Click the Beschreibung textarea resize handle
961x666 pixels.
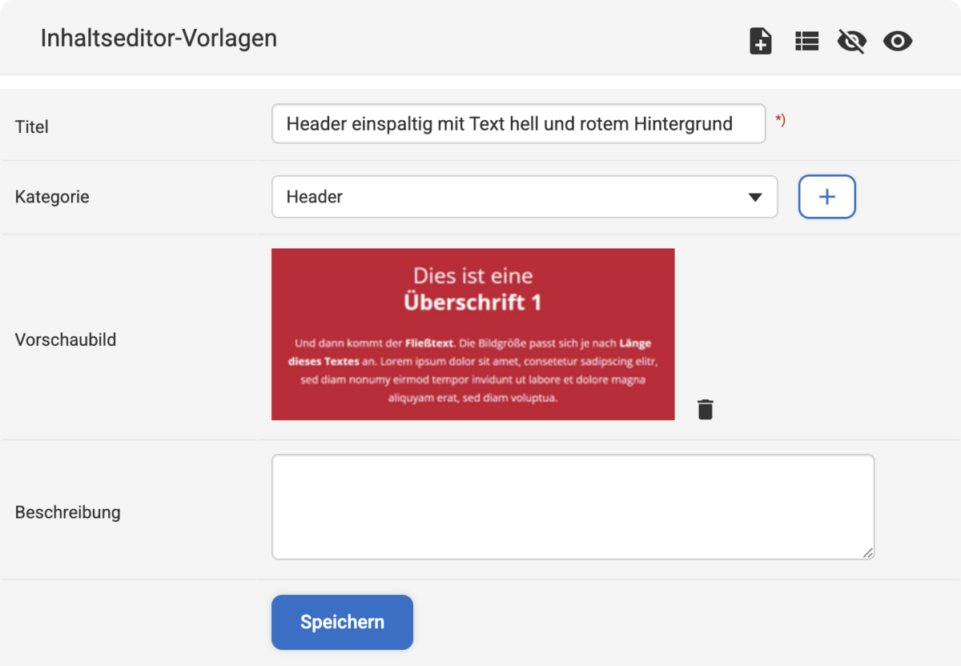(868, 553)
